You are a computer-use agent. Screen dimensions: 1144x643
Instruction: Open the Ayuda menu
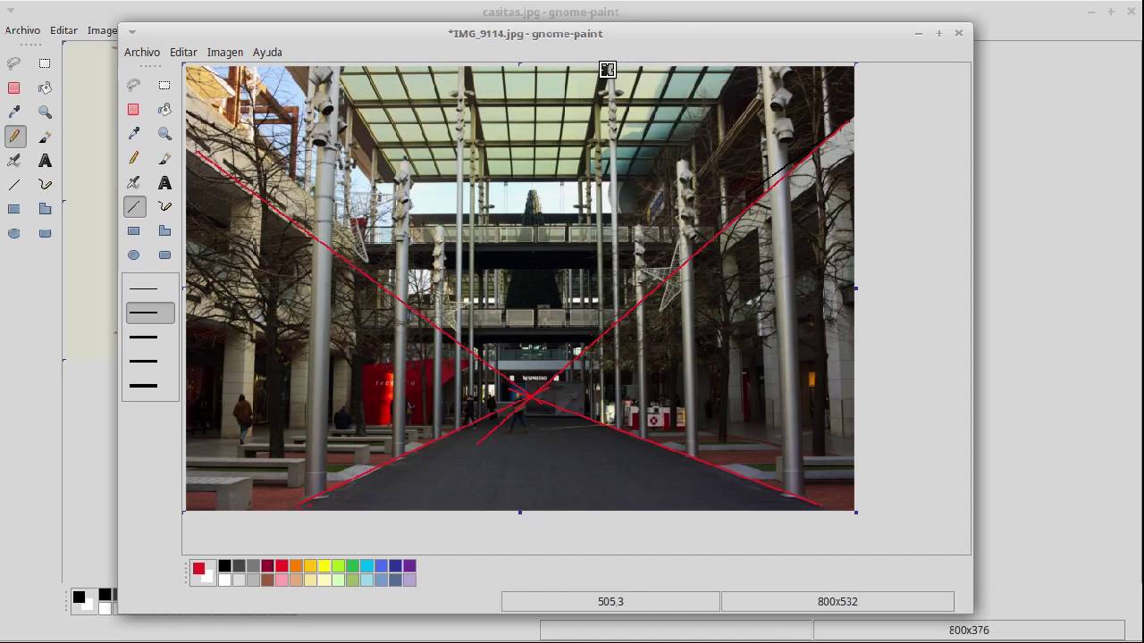(267, 53)
